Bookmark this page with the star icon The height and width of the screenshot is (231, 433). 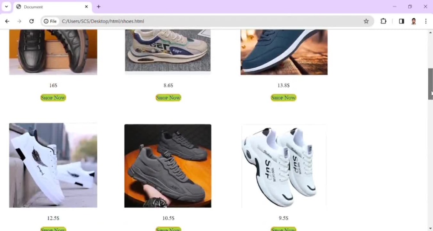pyautogui.click(x=366, y=21)
